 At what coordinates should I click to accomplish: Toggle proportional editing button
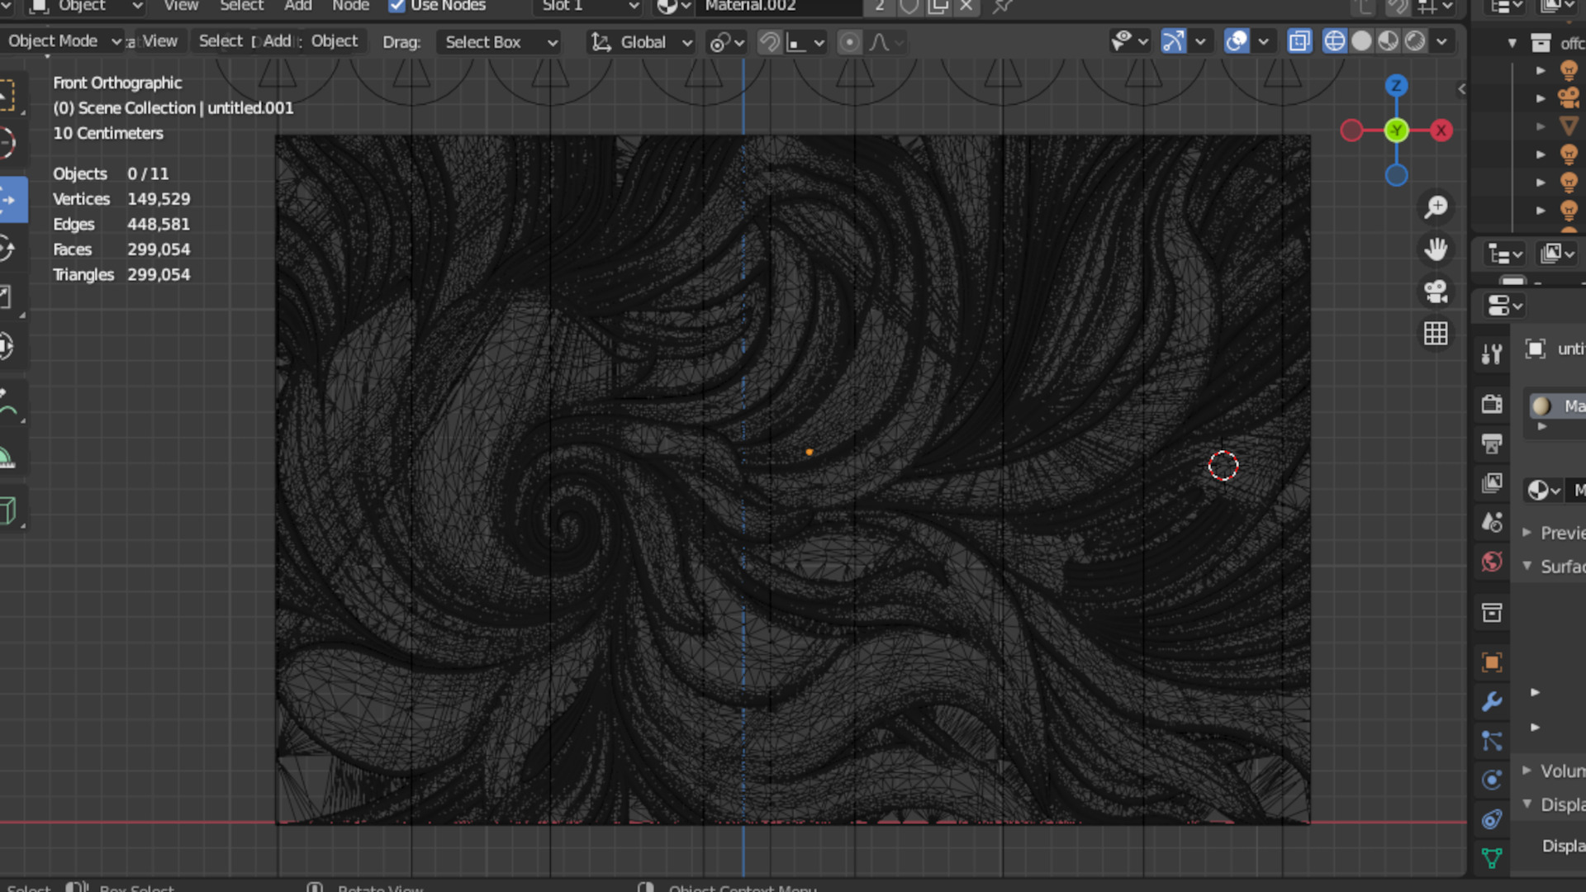coord(849,42)
